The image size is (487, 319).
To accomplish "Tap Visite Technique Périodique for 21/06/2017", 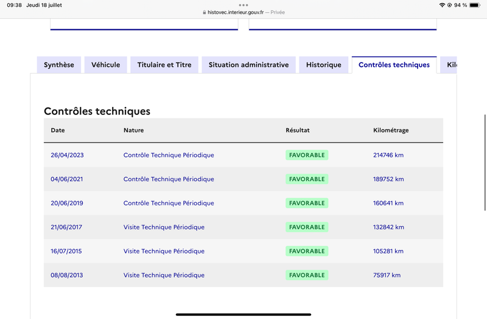I will pyautogui.click(x=164, y=227).
